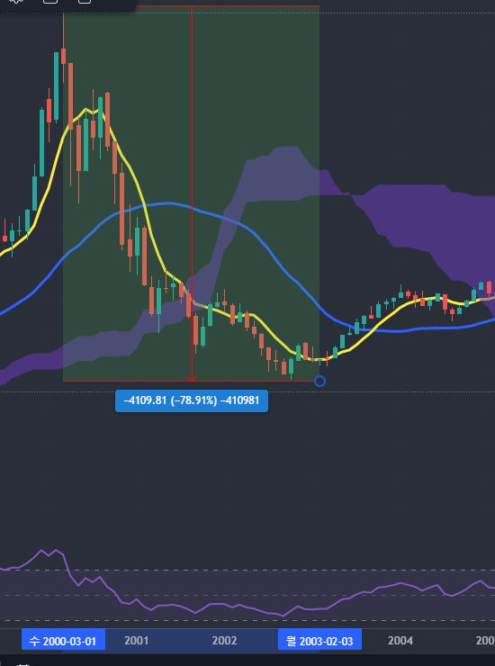Screen dimensions: 495x666
Task: Click the 2001 year label on time axis
Action: (137, 641)
